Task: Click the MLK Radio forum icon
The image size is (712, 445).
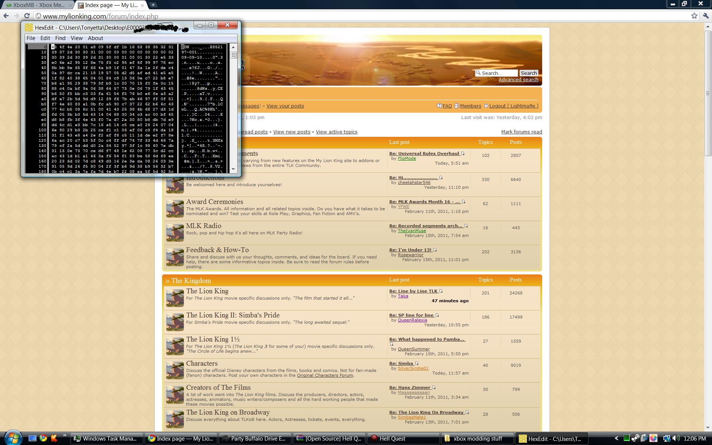Action: (175, 233)
